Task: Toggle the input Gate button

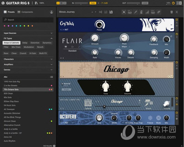Action: [93, 3]
